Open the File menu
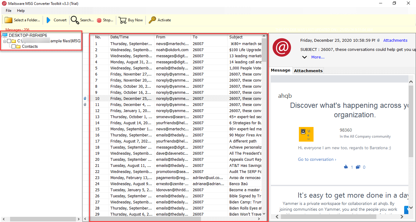Screen dimensions: 416x222 click(x=9, y=11)
